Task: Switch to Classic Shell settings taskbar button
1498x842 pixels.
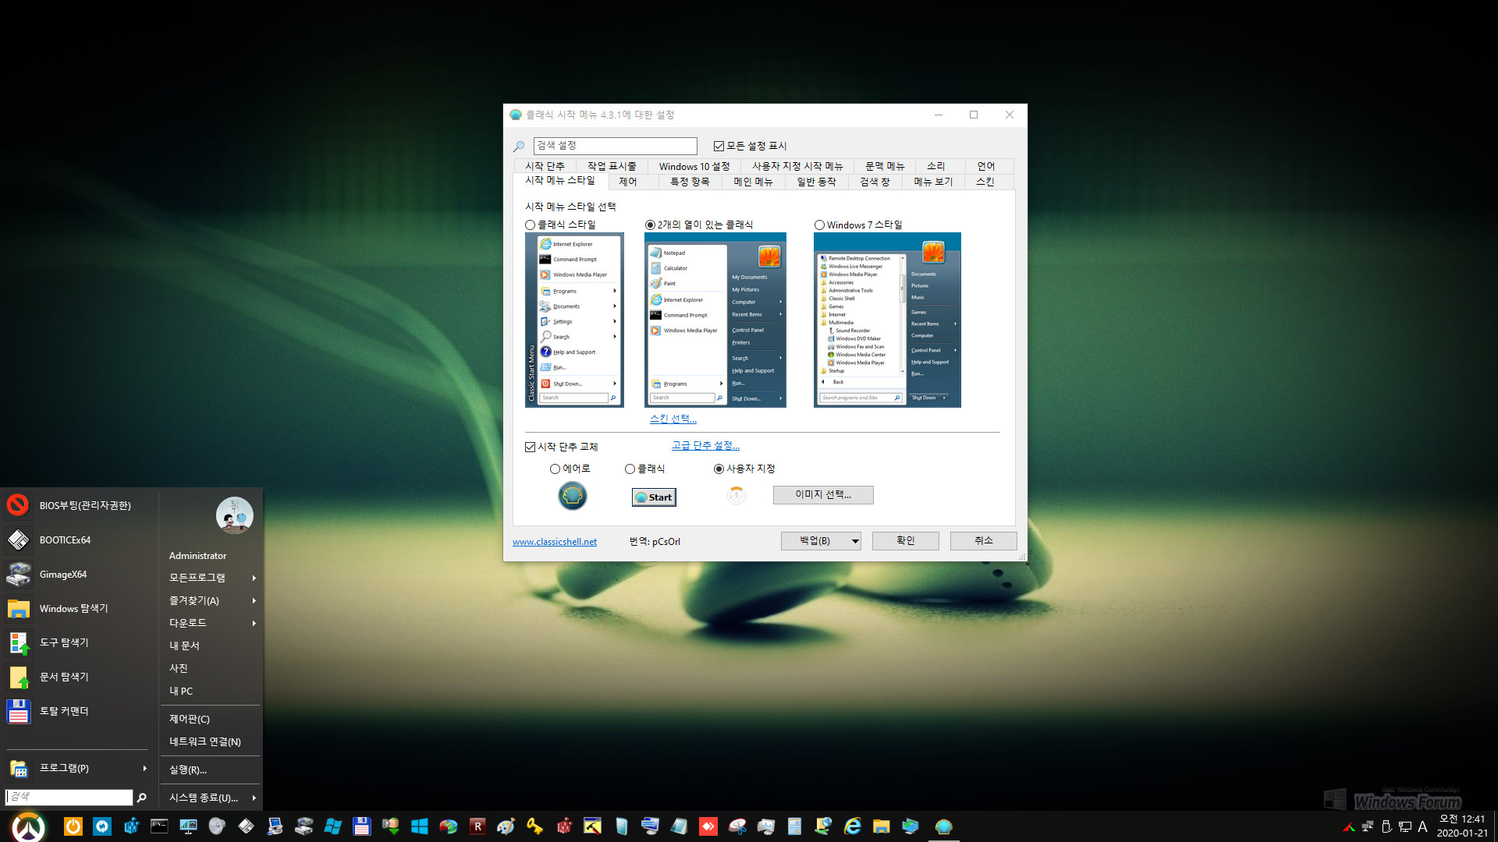Action: coord(944,826)
